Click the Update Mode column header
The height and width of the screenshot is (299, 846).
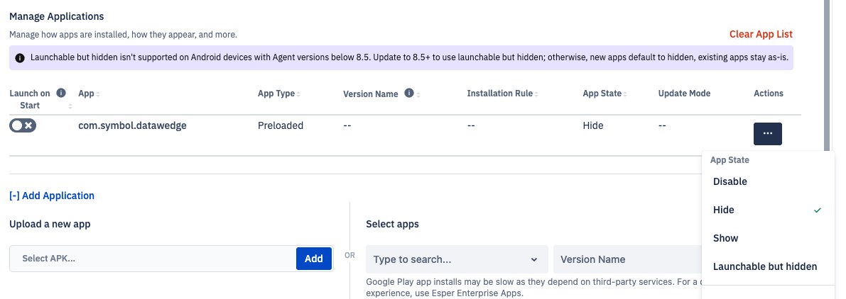click(x=684, y=94)
